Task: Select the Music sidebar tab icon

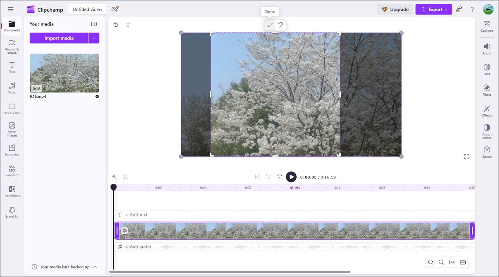Action: (12, 88)
